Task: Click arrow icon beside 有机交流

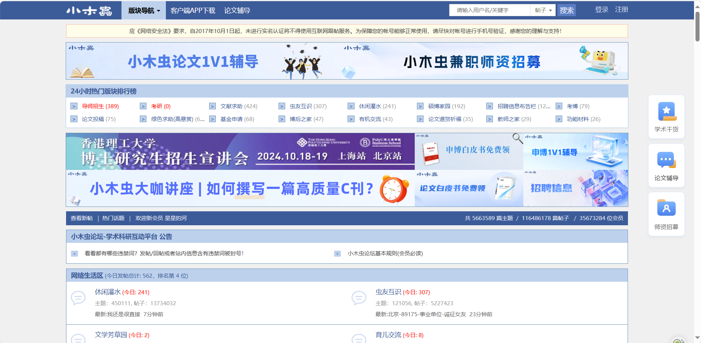Action: pos(351,119)
